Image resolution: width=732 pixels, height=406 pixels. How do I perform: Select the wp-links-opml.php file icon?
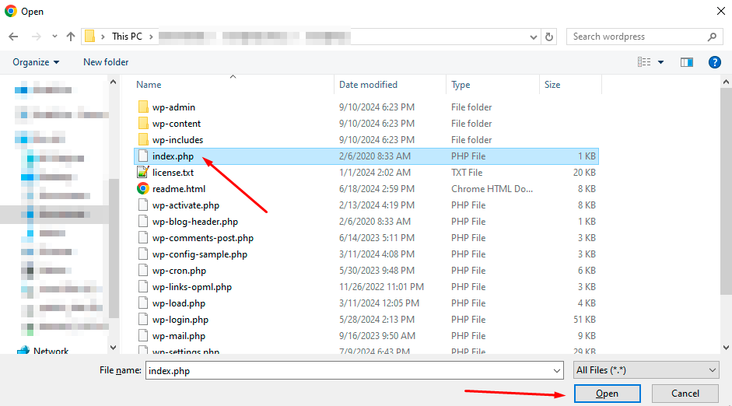click(143, 286)
